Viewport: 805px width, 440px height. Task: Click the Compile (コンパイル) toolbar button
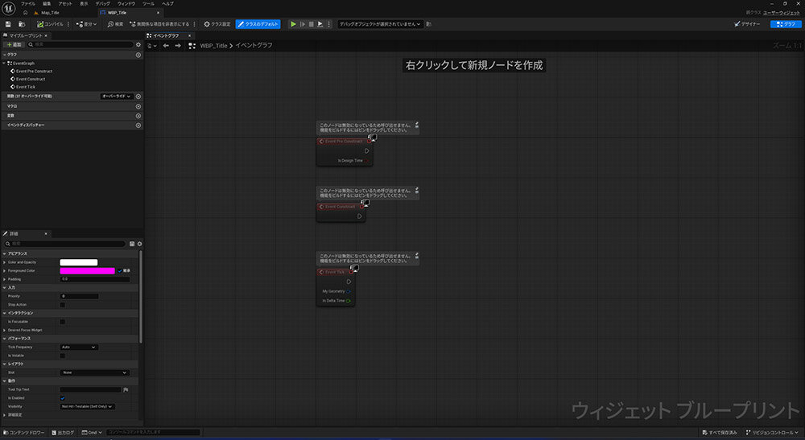(x=50, y=24)
